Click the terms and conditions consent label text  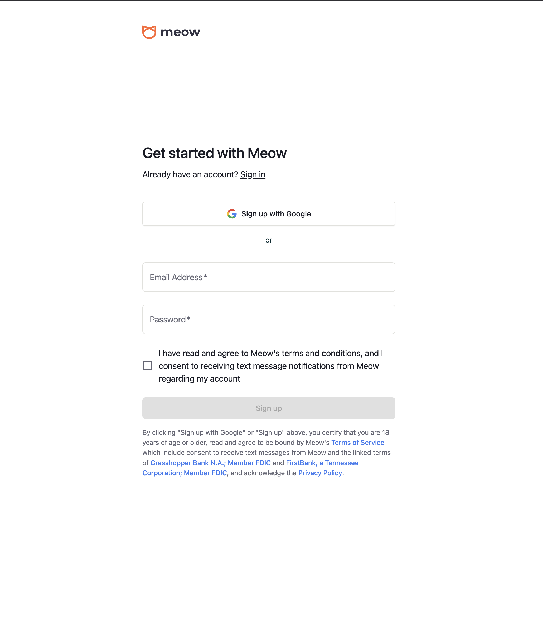pyautogui.click(x=271, y=366)
